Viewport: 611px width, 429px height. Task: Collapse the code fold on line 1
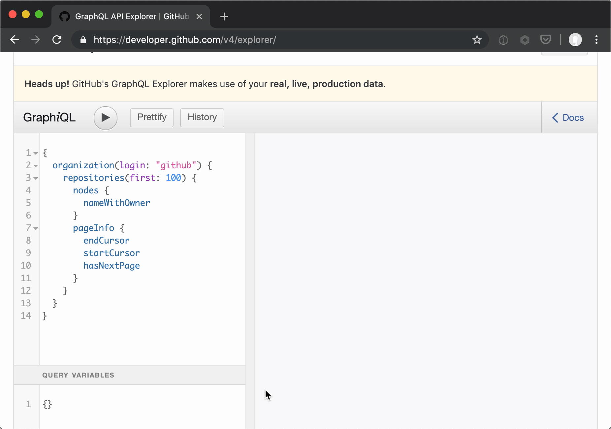pos(35,153)
